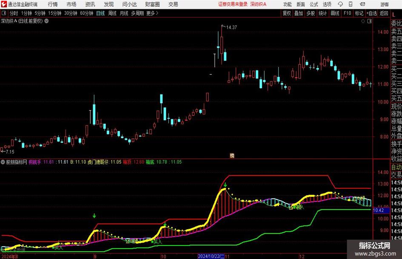Click the 交易 side tab under 自动
The image size is (402, 259).
point(396,175)
